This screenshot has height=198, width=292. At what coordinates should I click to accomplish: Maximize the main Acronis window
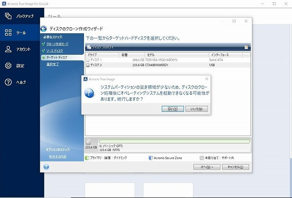point(274,4)
